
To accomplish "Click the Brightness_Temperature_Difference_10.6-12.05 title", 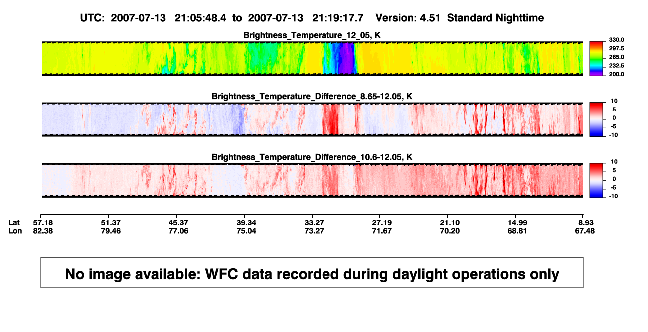I will coord(312,157).
